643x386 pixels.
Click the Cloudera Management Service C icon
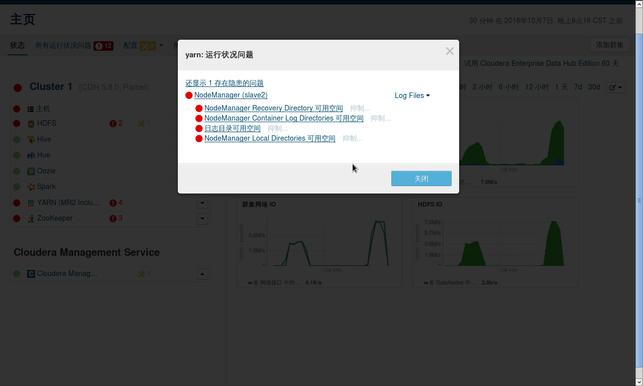(31, 274)
